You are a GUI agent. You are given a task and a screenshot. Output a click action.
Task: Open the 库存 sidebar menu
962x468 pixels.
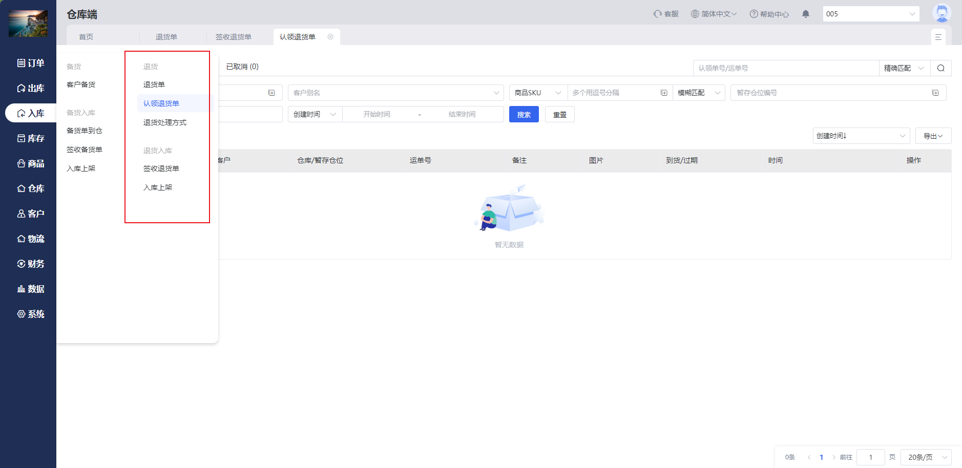(31, 138)
